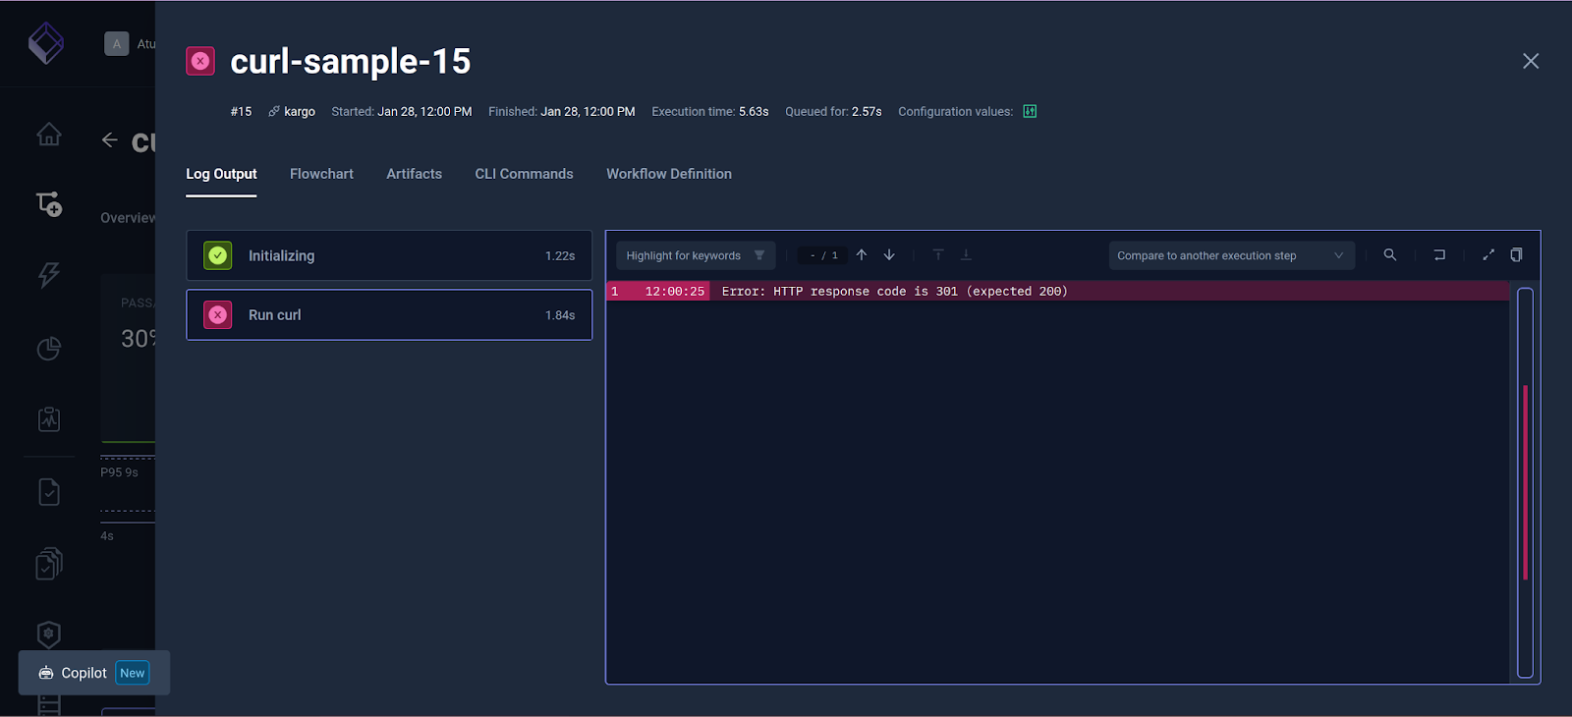Click the match counter field '- / 1'
1572x717 pixels.
823,255
